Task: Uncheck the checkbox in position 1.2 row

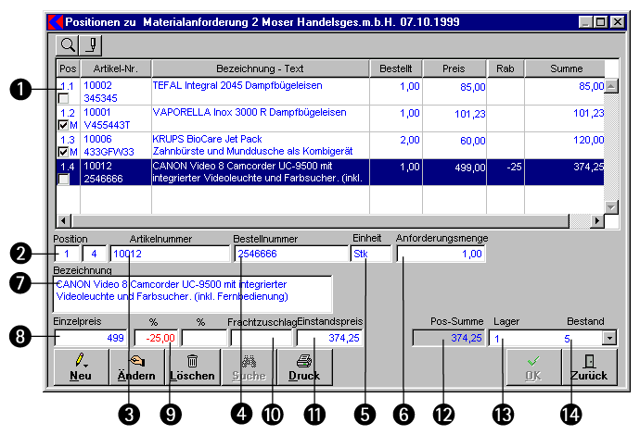Action: 63,125
